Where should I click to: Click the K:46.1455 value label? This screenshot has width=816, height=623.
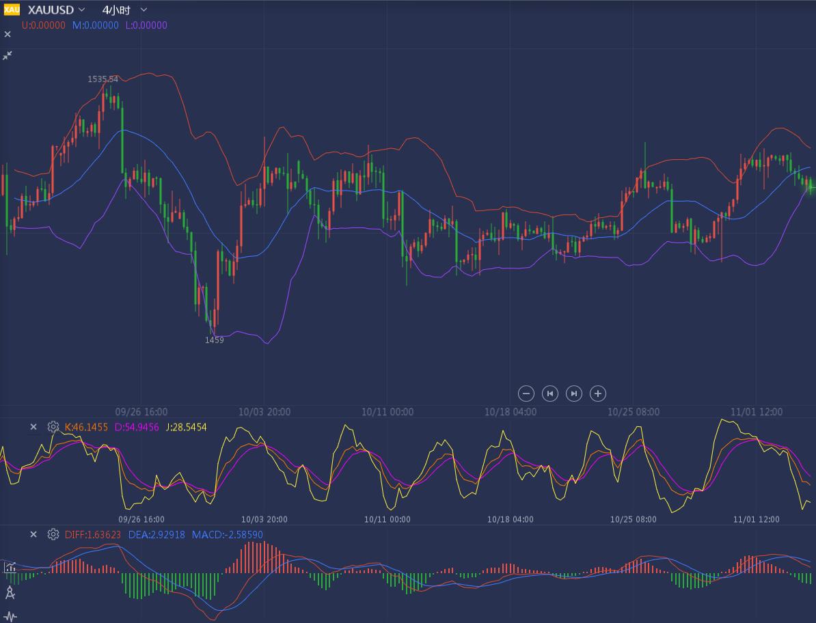coord(86,427)
